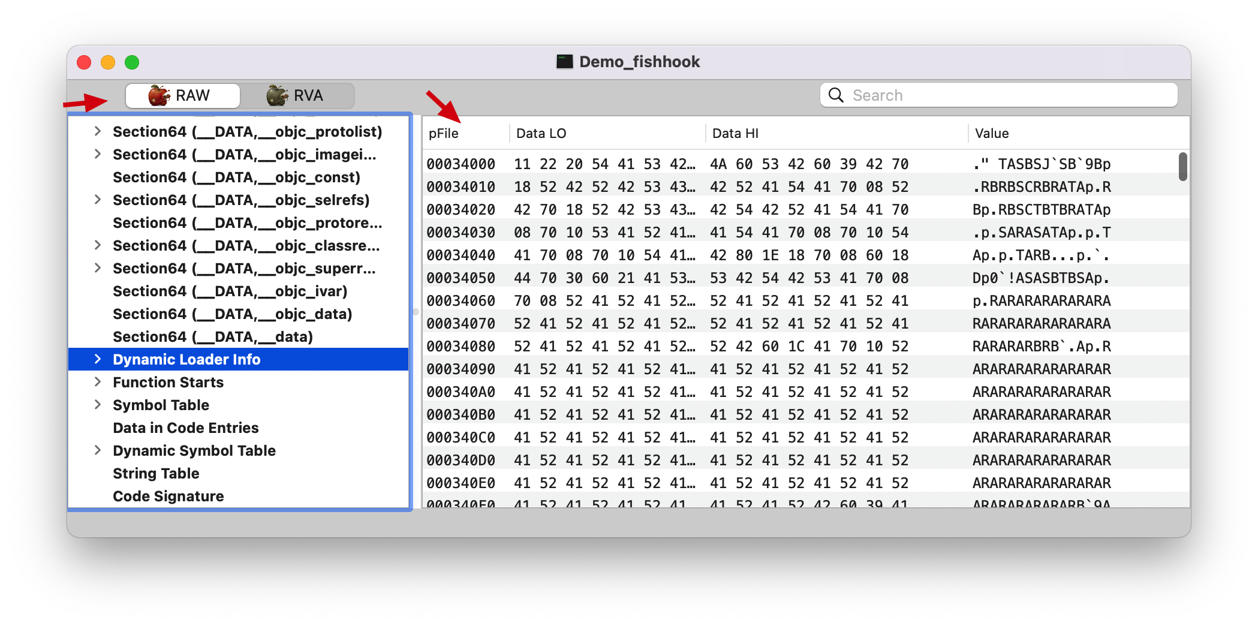Expand the Function Starts node

[98, 382]
